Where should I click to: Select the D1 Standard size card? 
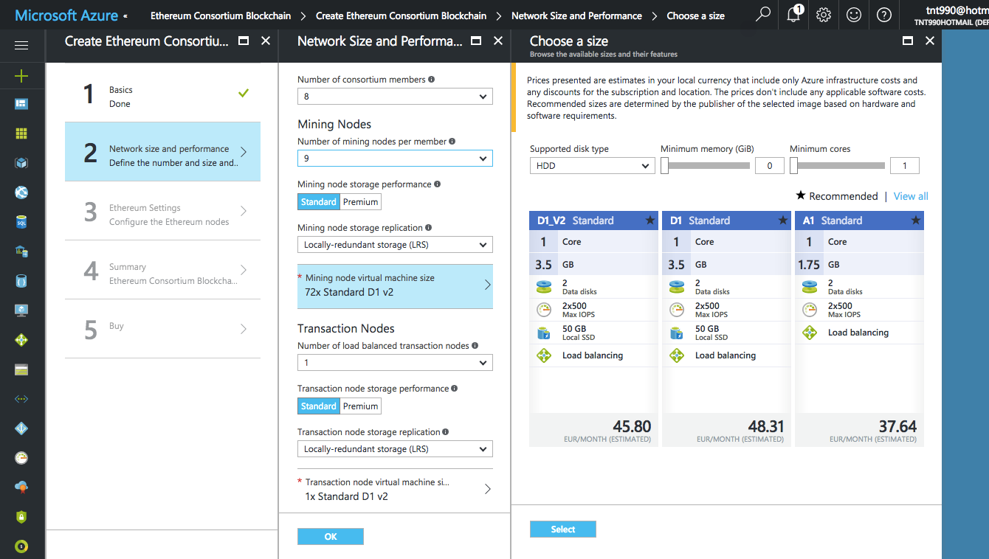pyautogui.click(x=726, y=329)
